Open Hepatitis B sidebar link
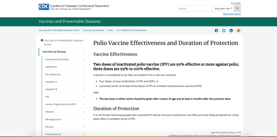Screen dimensions: 277x137 51,89
